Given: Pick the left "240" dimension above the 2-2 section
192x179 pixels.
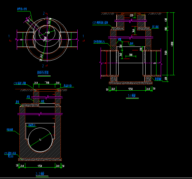Looking at the screenshot, I should tap(36, 83).
